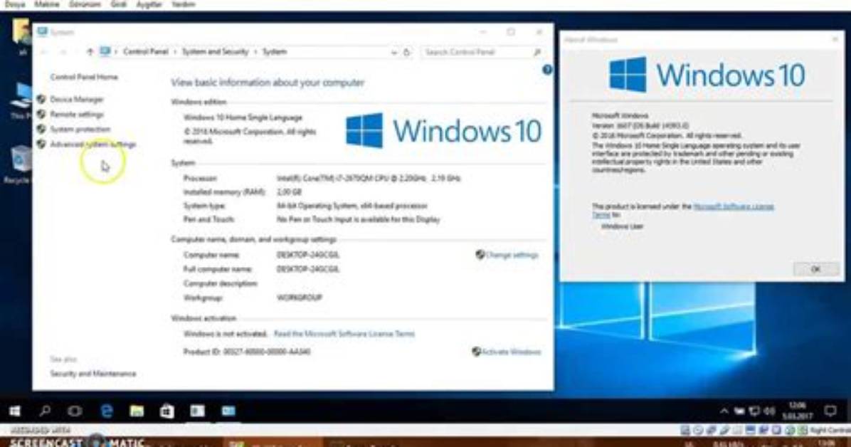The width and height of the screenshot is (851, 447).
Task: Click the taskbar Search icon
Action: coord(45,411)
